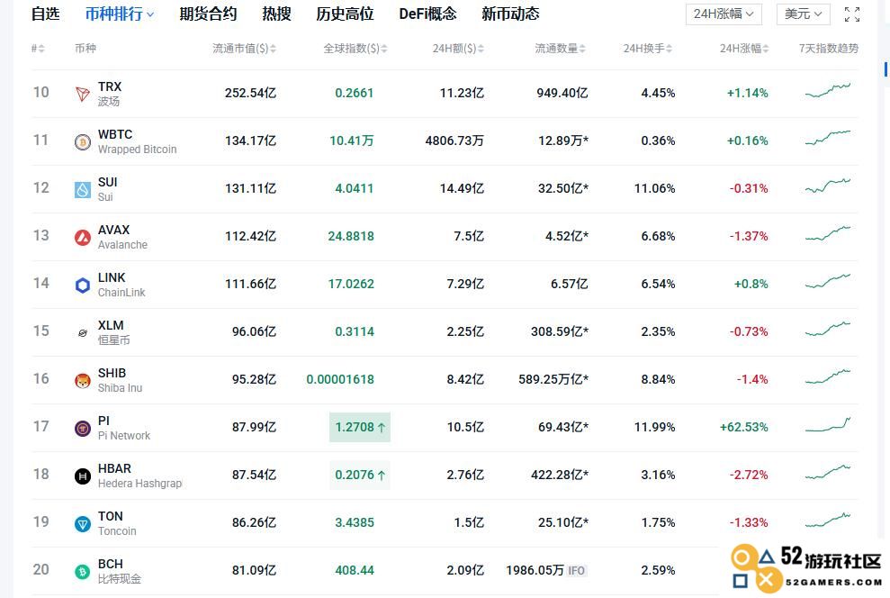The height and width of the screenshot is (598, 890).
Task: Sort by 全球指数($) column
Action: pyautogui.click(x=355, y=49)
